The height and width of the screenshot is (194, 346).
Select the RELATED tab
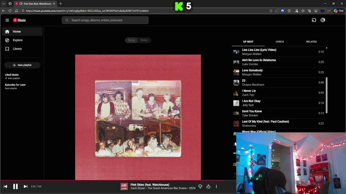click(x=311, y=42)
